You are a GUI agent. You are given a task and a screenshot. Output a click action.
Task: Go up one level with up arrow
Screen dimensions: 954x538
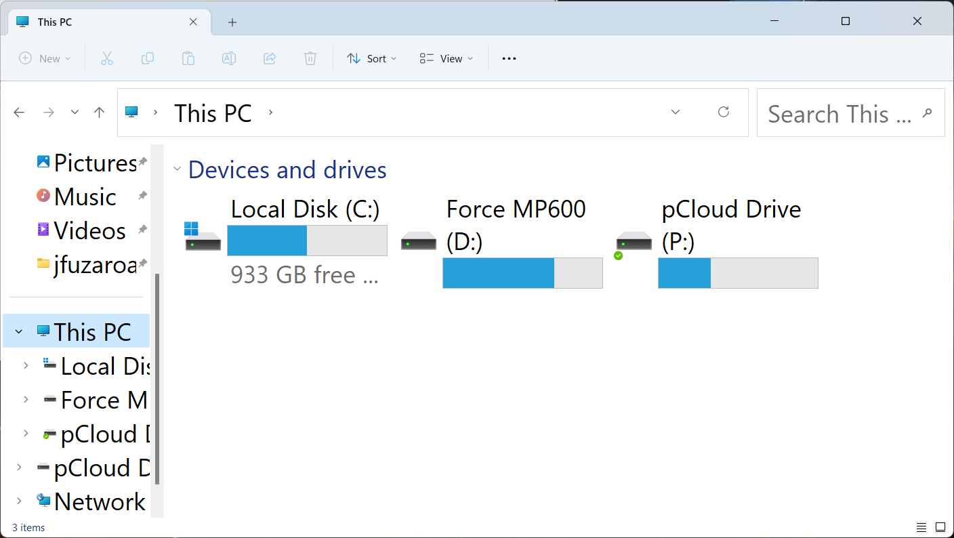[100, 112]
